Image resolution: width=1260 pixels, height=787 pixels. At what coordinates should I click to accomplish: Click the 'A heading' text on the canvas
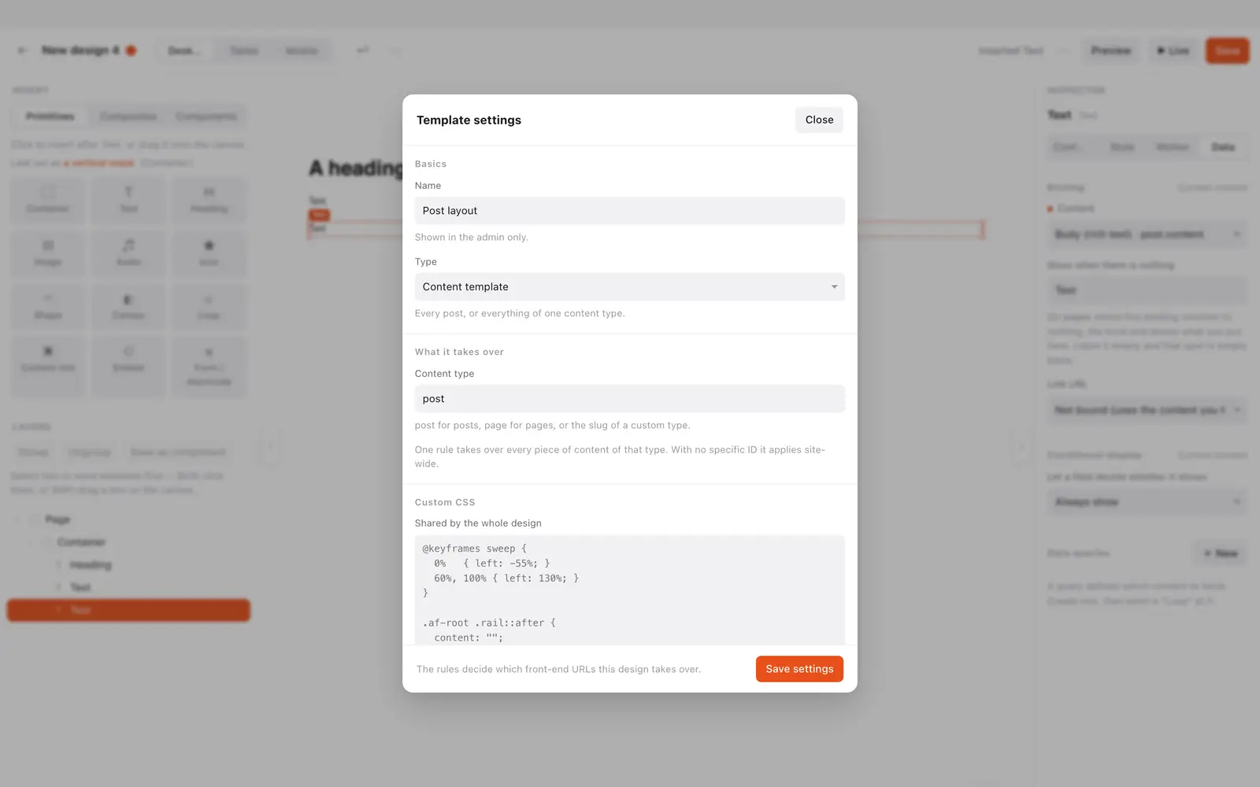click(356, 168)
